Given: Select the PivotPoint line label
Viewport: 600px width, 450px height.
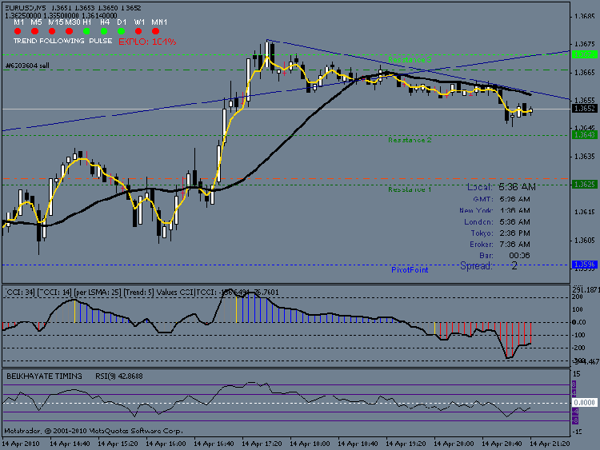Looking at the screenshot, I should (x=410, y=270).
